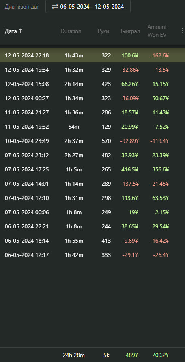Select session 07-05-2024 14:01

point(92,184)
